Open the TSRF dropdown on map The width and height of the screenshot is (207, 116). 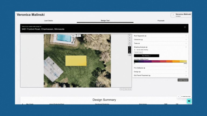[73, 36]
